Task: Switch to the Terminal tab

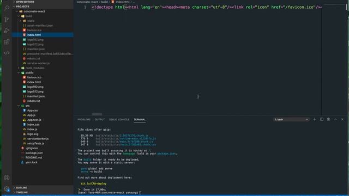Action: click(x=140, y=120)
